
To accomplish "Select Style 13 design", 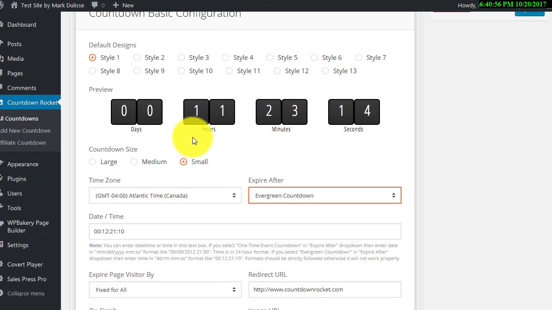I will coord(325,71).
